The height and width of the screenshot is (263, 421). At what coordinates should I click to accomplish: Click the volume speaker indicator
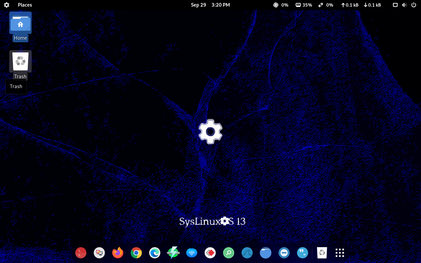click(405, 5)
